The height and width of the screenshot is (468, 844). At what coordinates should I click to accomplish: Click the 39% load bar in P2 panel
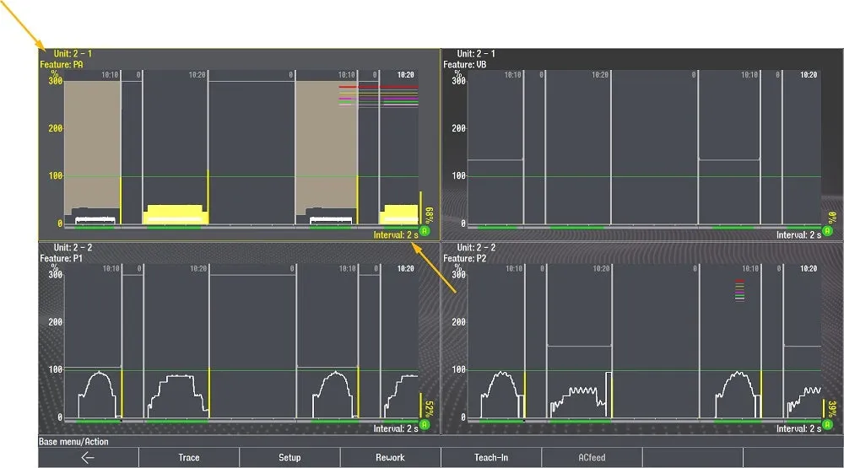825,408
